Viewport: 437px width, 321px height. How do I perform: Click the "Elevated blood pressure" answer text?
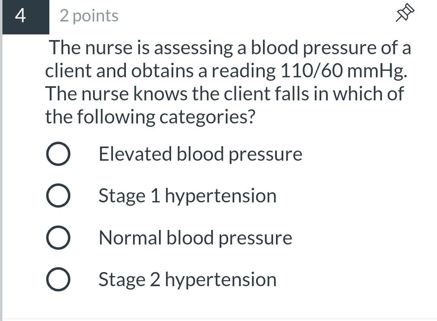pos(200,154)
